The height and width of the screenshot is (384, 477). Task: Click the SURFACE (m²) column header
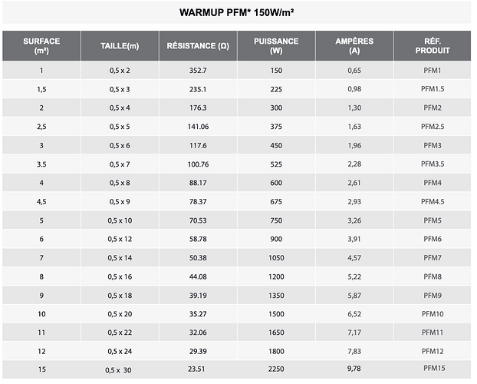tap(41, 46)
